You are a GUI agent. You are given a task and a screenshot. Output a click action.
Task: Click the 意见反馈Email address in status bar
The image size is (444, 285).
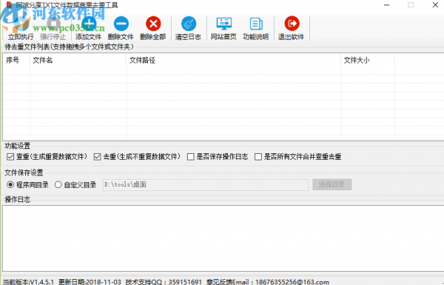coord(268,282)
